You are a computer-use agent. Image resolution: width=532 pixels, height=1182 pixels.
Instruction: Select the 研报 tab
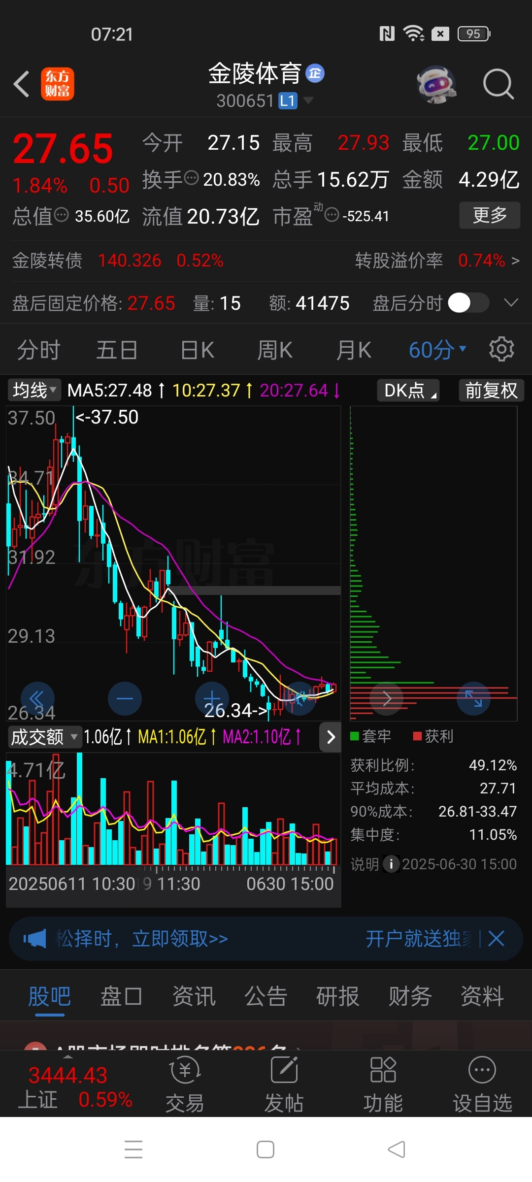(x=338, y=996)
